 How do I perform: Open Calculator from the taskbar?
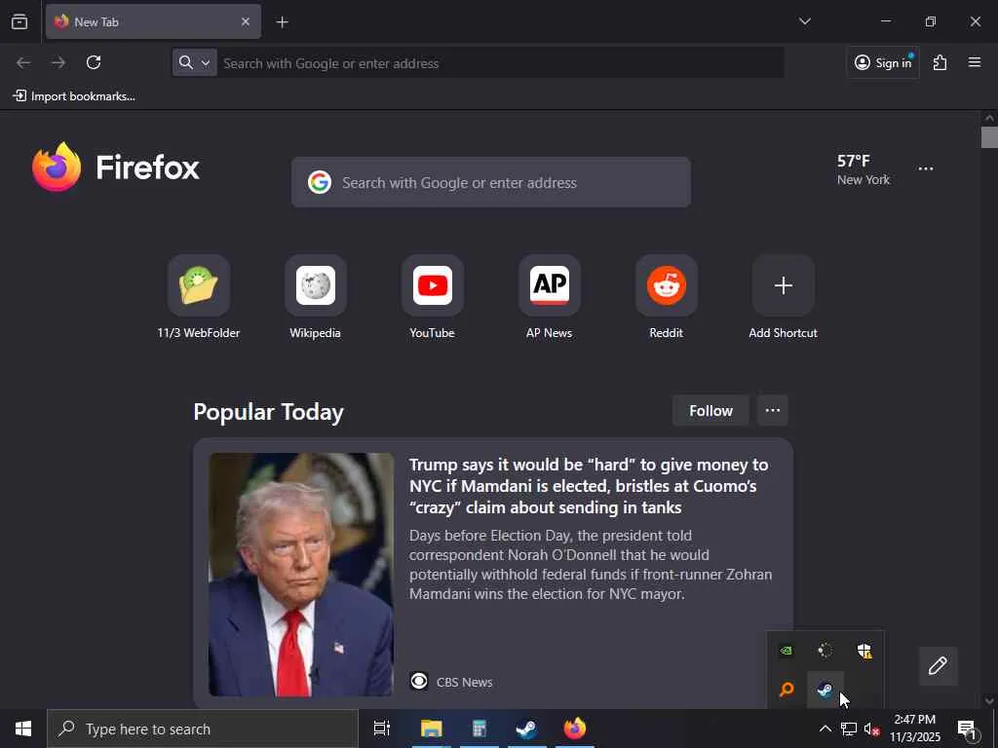point(479,729)
